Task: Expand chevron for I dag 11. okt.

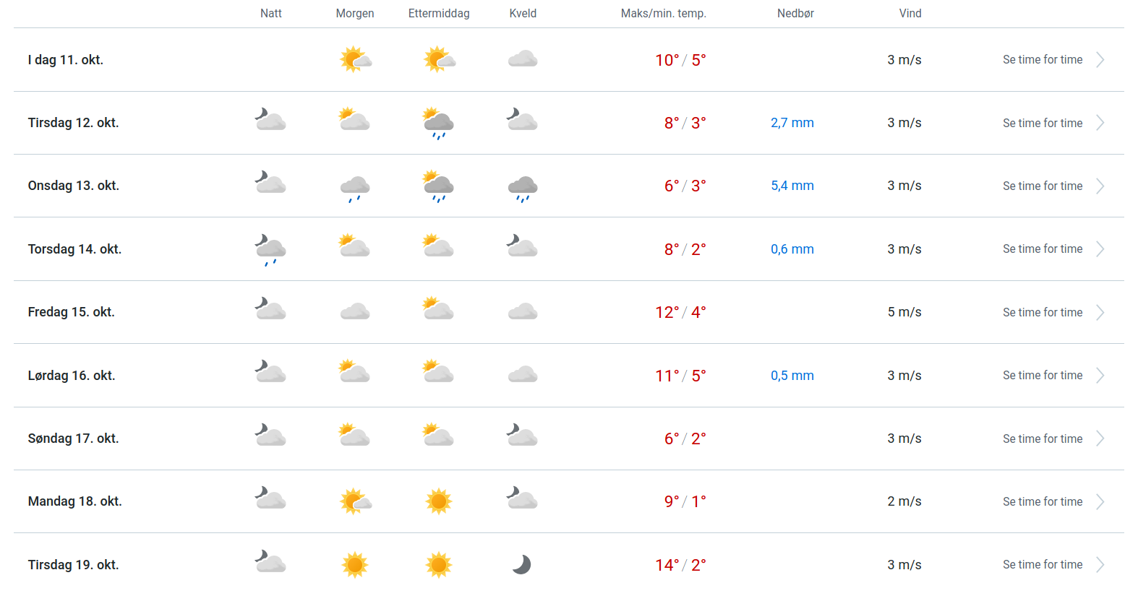Action: [1100, 60]
